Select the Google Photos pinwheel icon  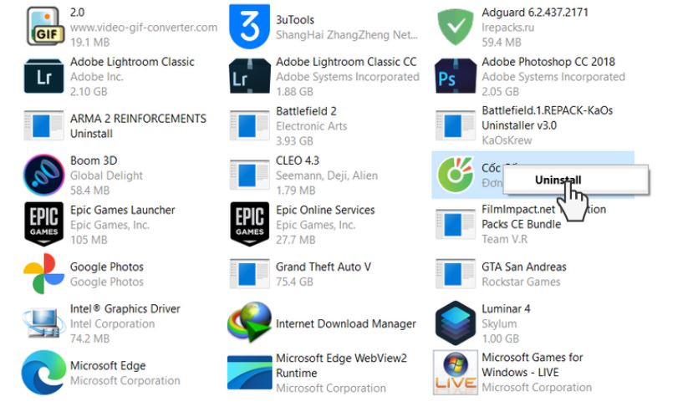[44, 274]
